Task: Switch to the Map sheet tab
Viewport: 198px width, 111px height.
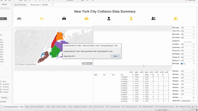Action: click(48, 107)
